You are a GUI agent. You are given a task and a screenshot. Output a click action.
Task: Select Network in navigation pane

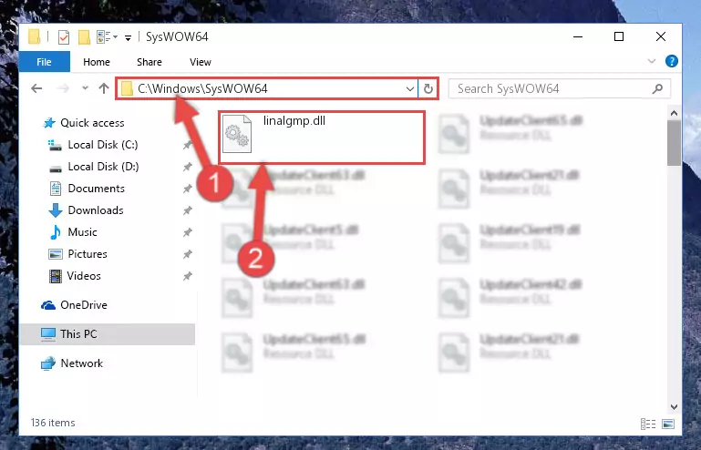(81, 363)
